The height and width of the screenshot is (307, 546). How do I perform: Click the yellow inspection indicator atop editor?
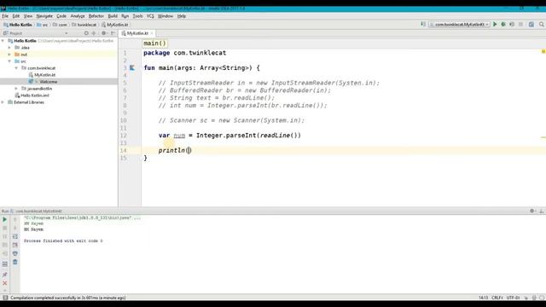(x=543, y=51)
